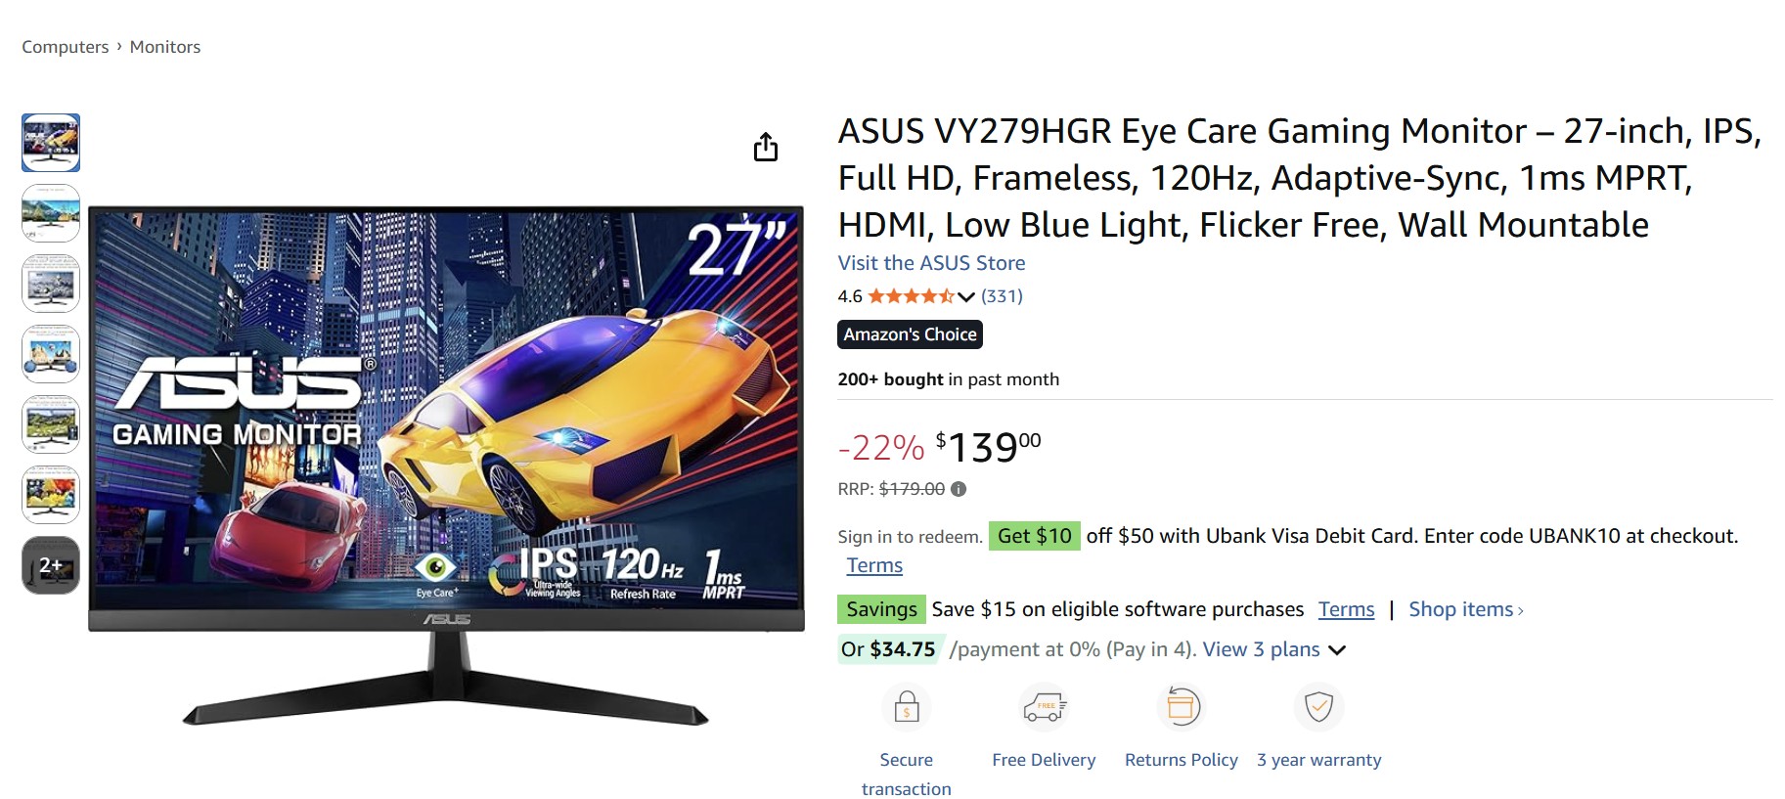
Task: Open the star rating icons
Action: click(x=911, y=296)
